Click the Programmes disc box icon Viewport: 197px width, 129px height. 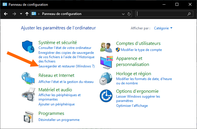click(28, 116)
